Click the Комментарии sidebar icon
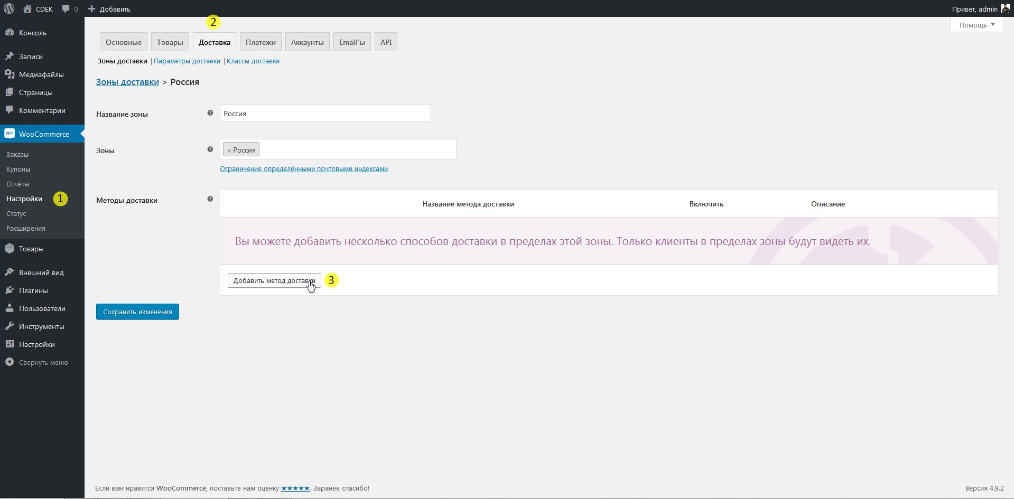The height and width of the screenshot is (499, 1014). (10, 110)
